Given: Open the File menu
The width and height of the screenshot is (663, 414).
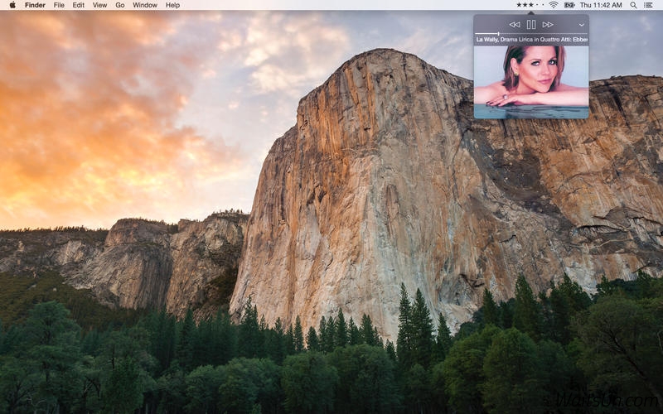Looking at the screenshot, I should pyautogui.click(x=59, y=5).
